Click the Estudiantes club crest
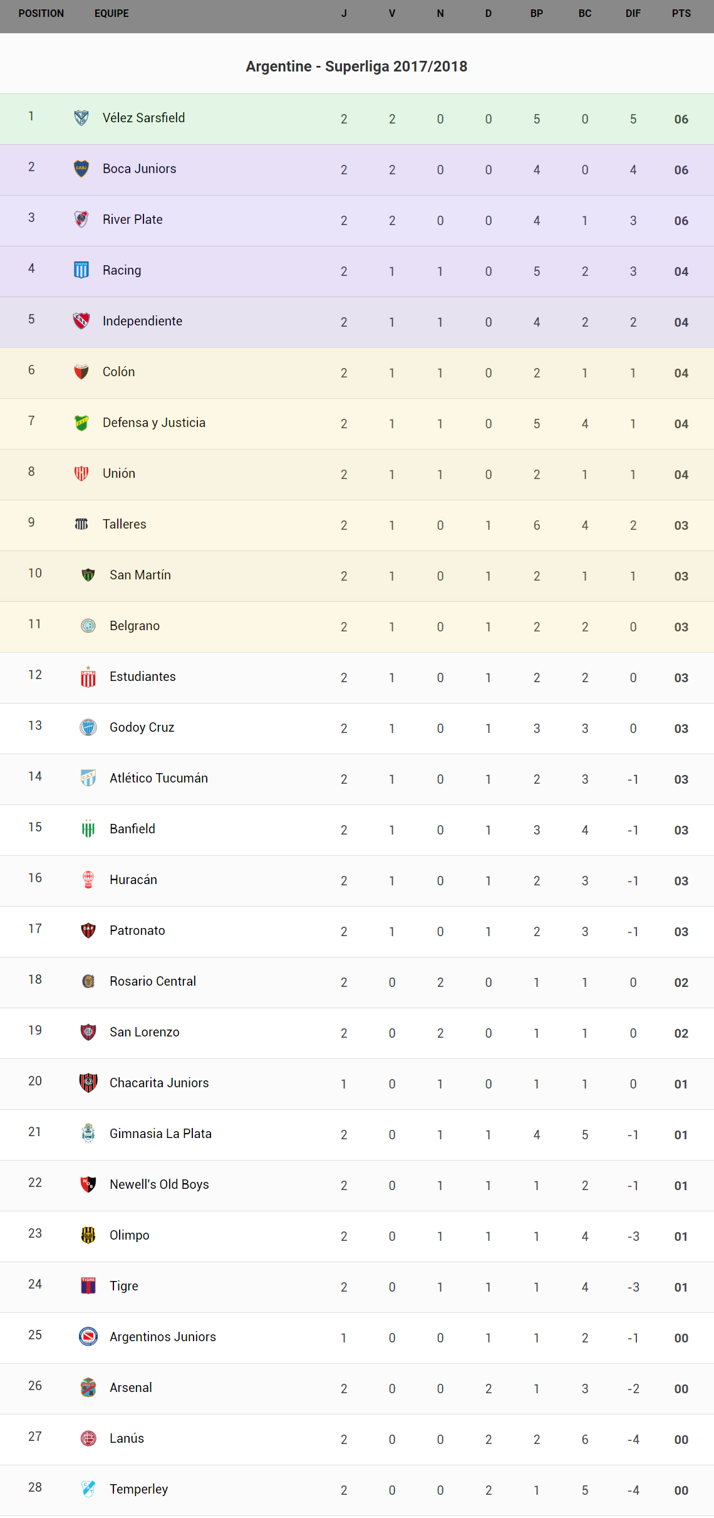This screenshot has height=1518, width=714. (x=88, y=677)
